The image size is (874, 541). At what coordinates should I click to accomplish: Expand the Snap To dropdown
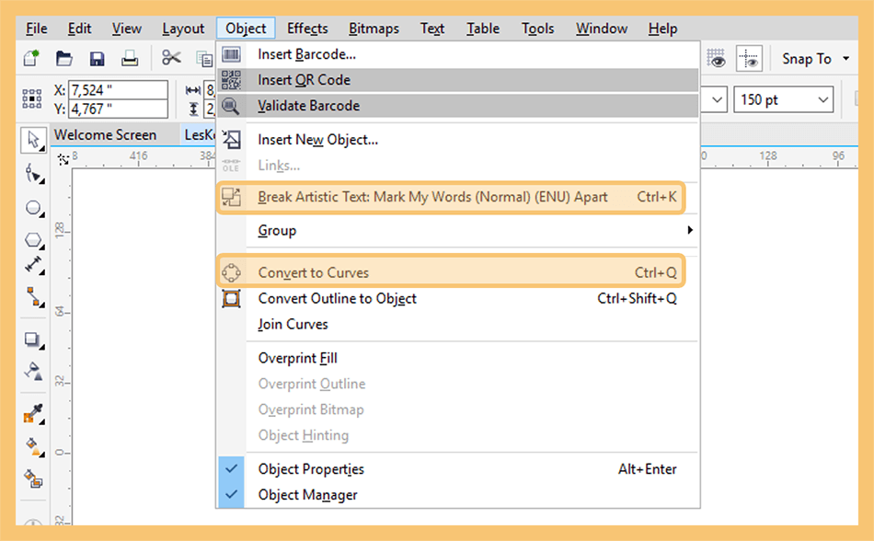tap(815, 59)
